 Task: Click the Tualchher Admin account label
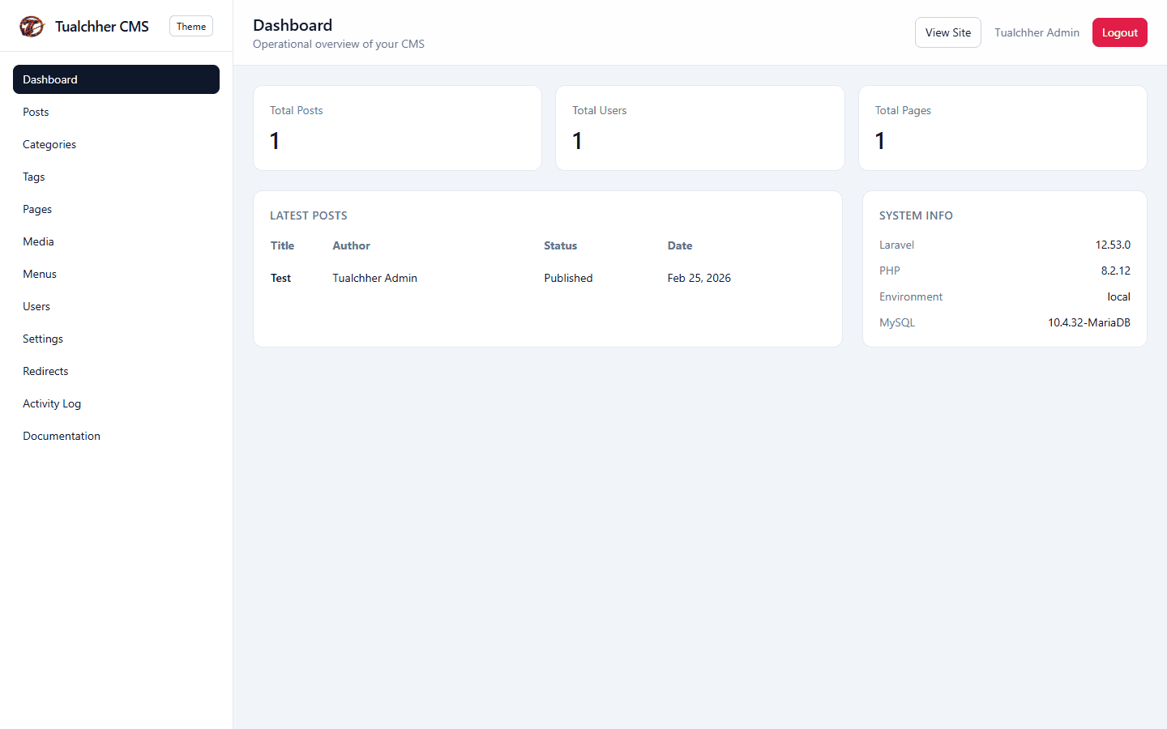point(1037,32)
